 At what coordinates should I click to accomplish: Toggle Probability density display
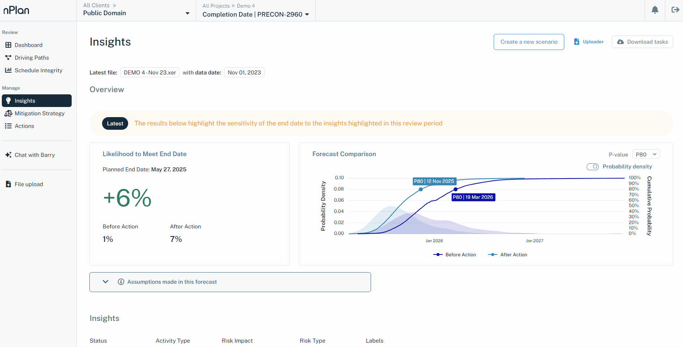point(593,167)
